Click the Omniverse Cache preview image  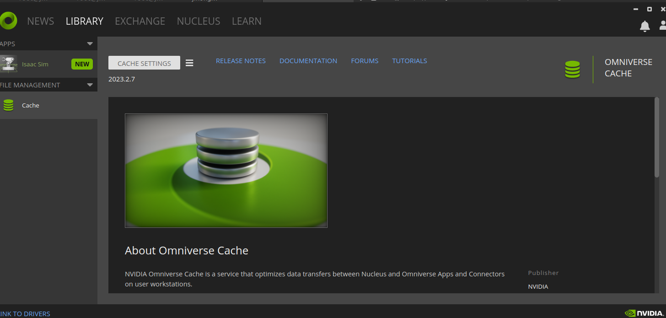(226, 171)
